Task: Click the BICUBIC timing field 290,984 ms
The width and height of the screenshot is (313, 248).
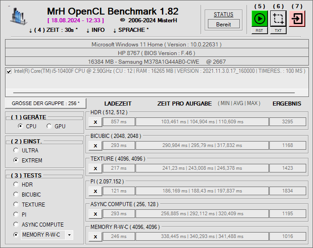Action: click(x=202, y=145)
